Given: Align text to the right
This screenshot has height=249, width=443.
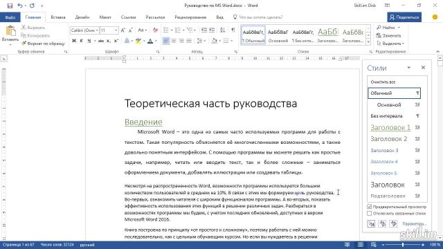Looking at the screenshot, I should click(181, 41).
